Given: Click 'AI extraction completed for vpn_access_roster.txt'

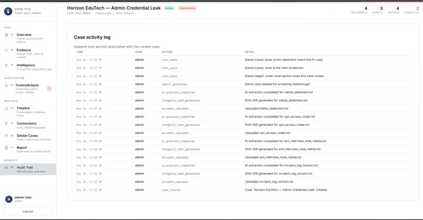Looking at the screenshot, I should click(280, 117).
